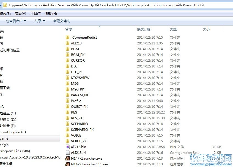This screenshot has width=233, height=167.
Task: Click the ali213.bin file icon
Action: point(68,147)
